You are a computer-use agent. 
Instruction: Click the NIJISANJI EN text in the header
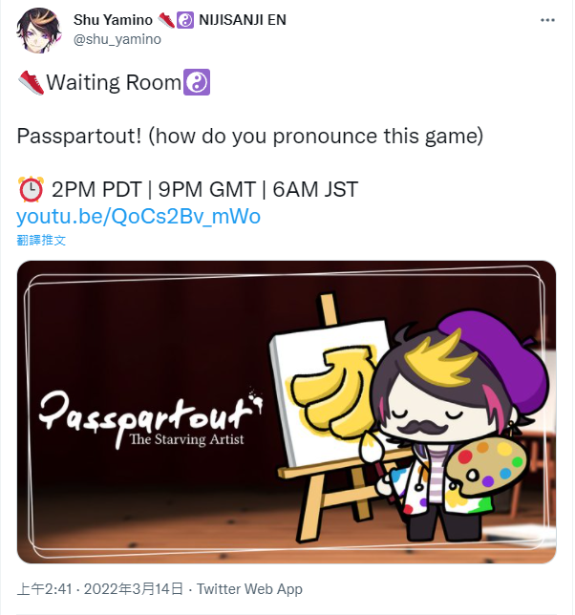pos(243,20)
